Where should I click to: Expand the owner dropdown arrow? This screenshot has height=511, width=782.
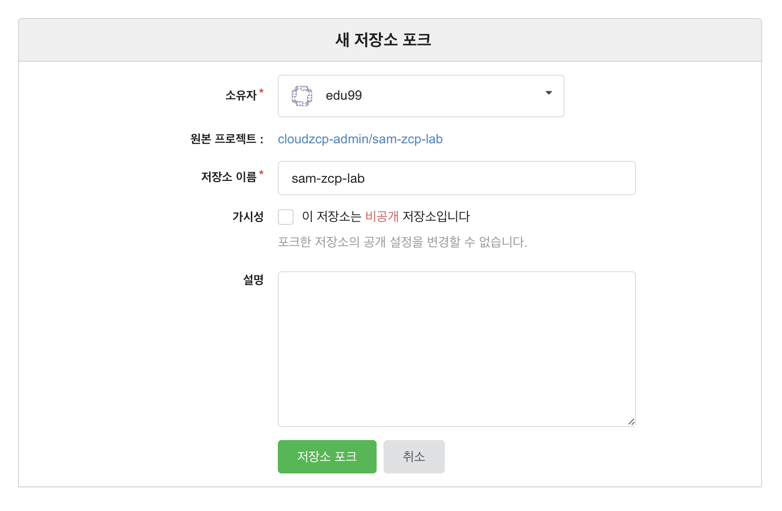[x=549, y=93]
